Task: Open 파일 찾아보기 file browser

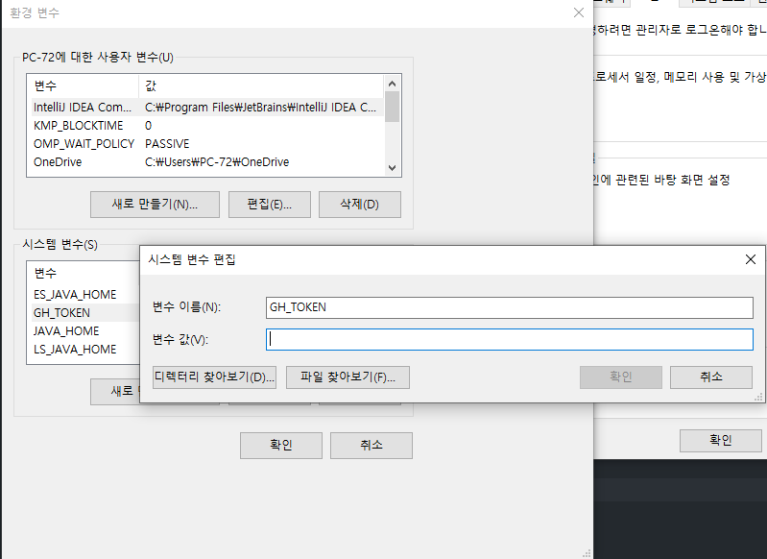Action: click(x=348, y=377)
